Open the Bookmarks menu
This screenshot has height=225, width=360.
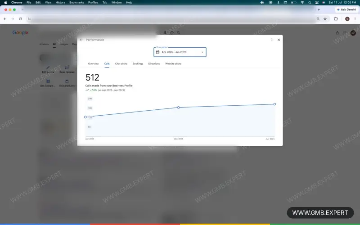(x=76, y=3)
